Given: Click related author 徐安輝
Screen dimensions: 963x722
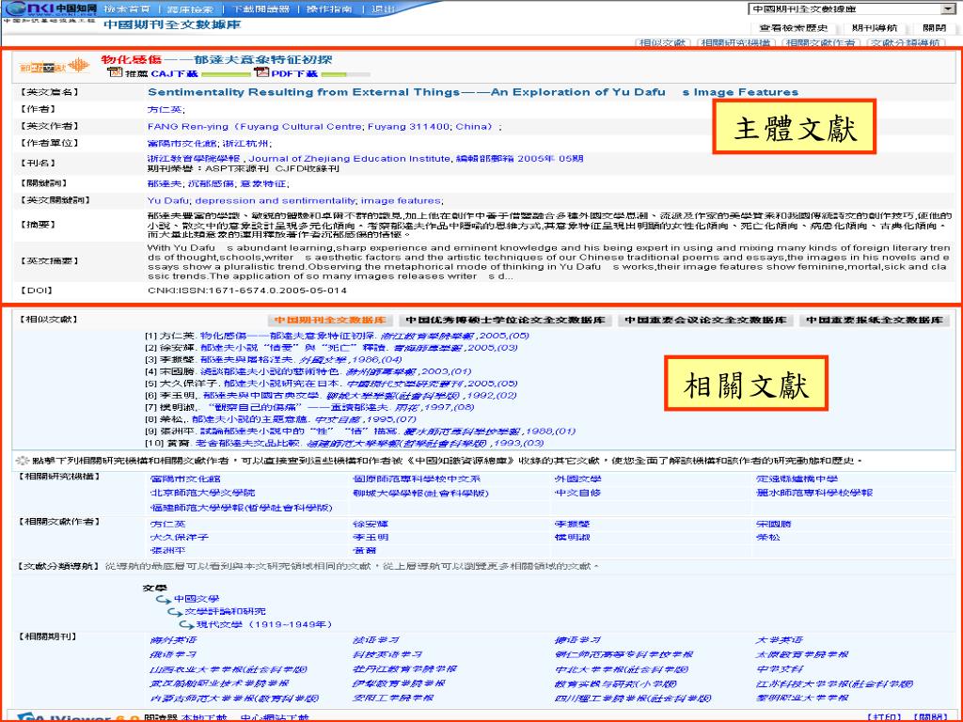Looking at the screenshot, I should pyautogui.click(x=371, y=525).
